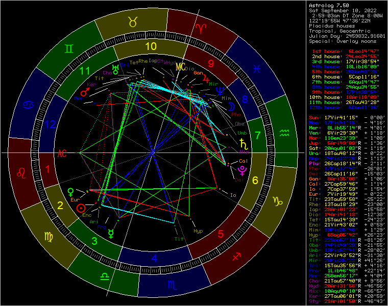Viewport: 388px width, 306px height.
Task: Click the Taurus glyph on the zodiac ring
Action: pyautogui.click(x=133, y=21)
